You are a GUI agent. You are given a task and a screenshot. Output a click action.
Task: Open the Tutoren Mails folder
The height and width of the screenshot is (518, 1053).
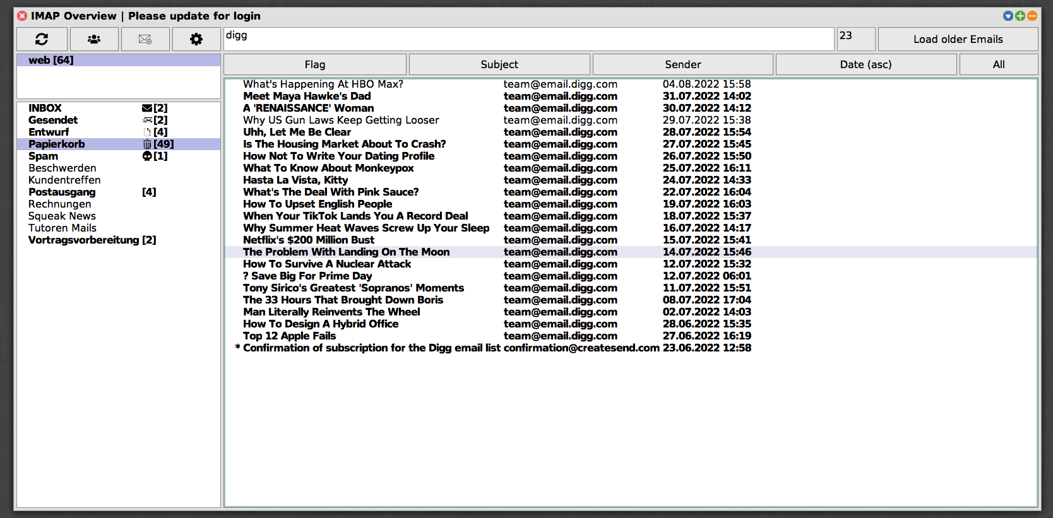[x=119, y=228]
